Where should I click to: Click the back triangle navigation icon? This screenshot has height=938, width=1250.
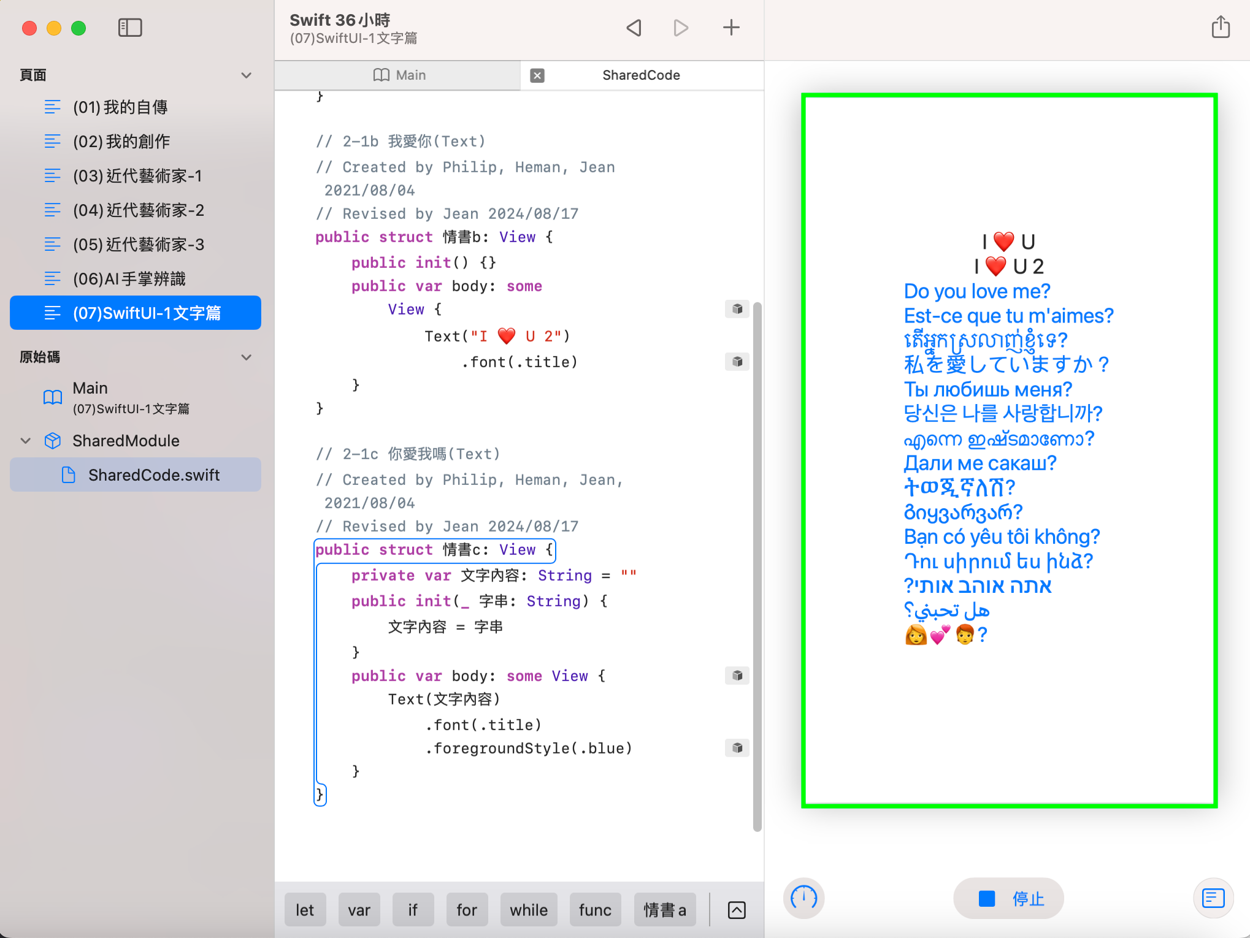click(x=634, y=28)
